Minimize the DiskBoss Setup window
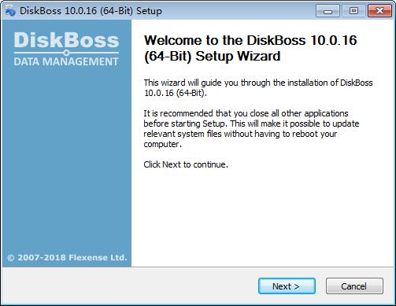 coord(328,11)
